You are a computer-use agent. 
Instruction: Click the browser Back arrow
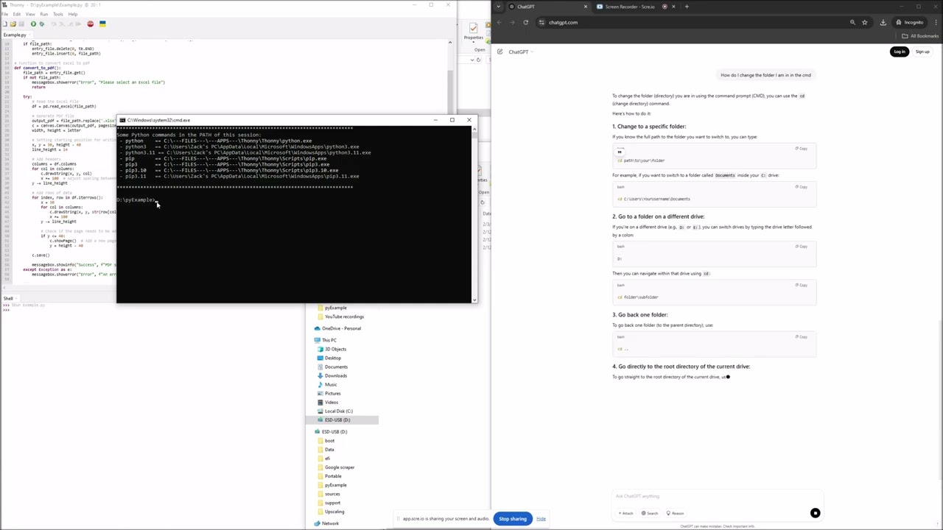(500, 22)
